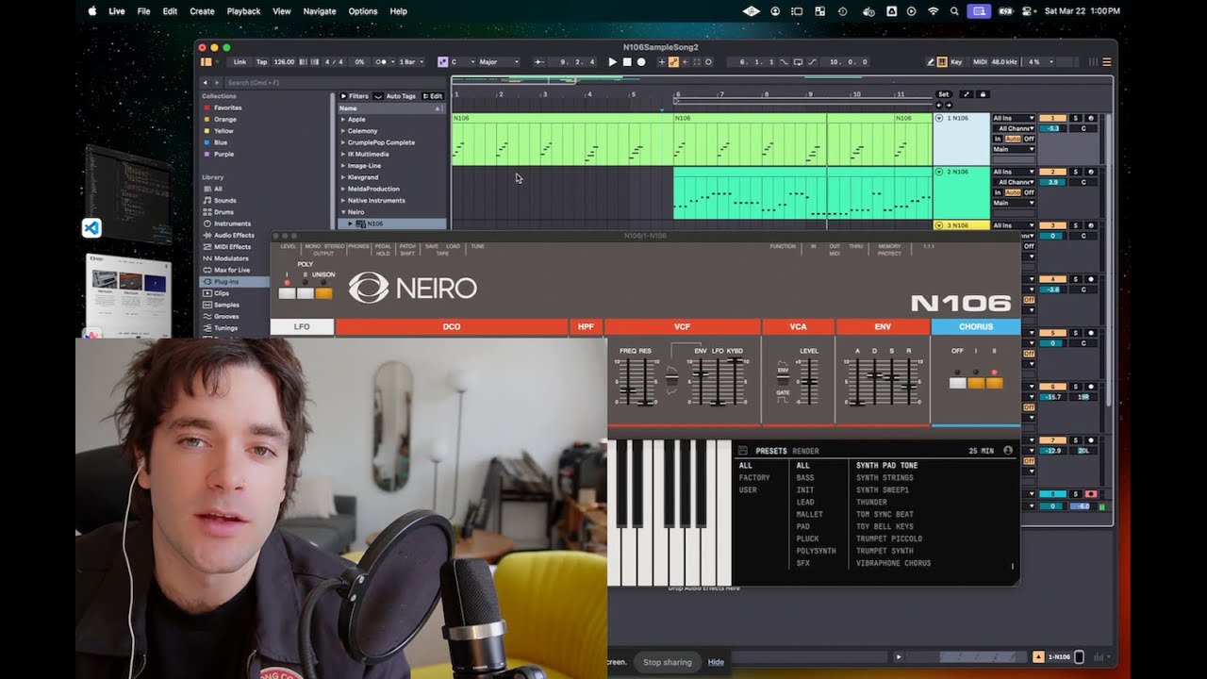Switch to the RENDER tab in N106
Image resolution: width=1207 pixels, height=679 pixels.
pos(805,451)
